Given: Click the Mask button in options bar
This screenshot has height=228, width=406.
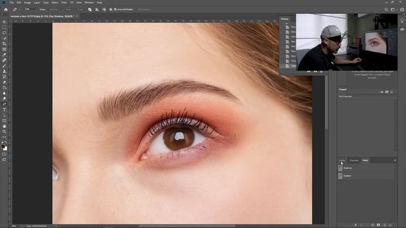Looking at the screenshot, I should click(x=68, y=9).
